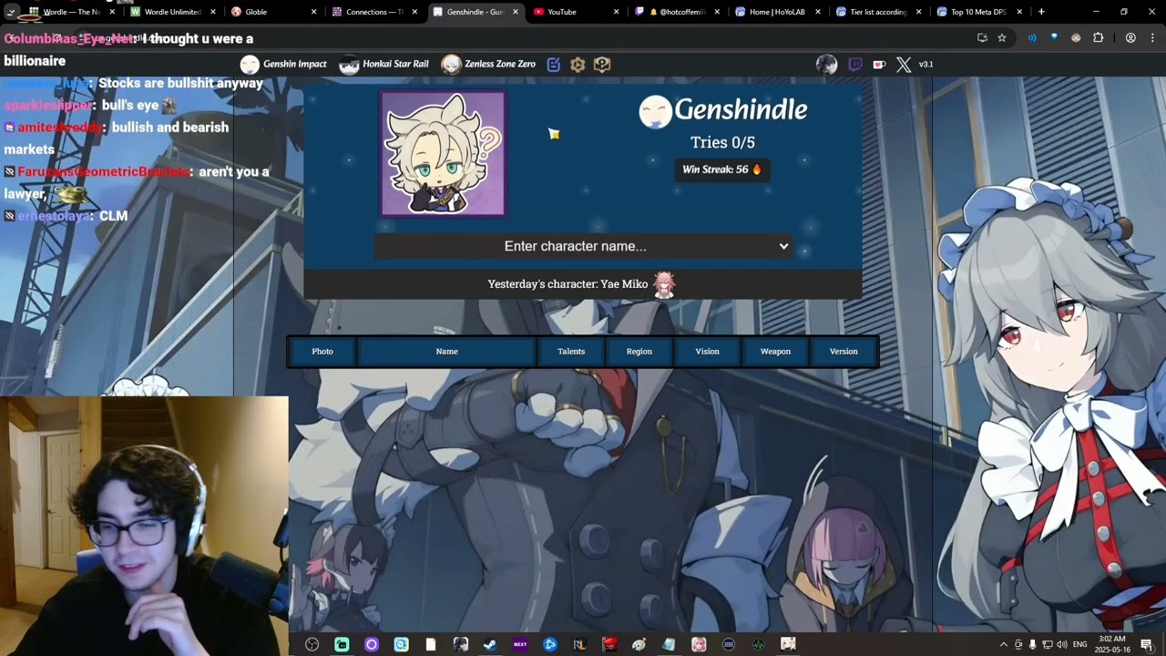
Task: Click the Name column header
Action: point(446,352)
